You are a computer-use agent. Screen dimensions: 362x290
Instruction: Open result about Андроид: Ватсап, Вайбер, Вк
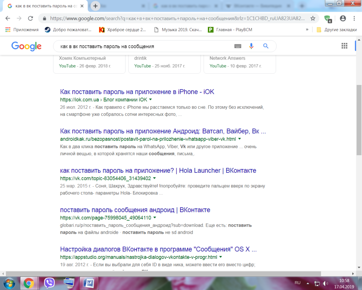click(163, 131)
